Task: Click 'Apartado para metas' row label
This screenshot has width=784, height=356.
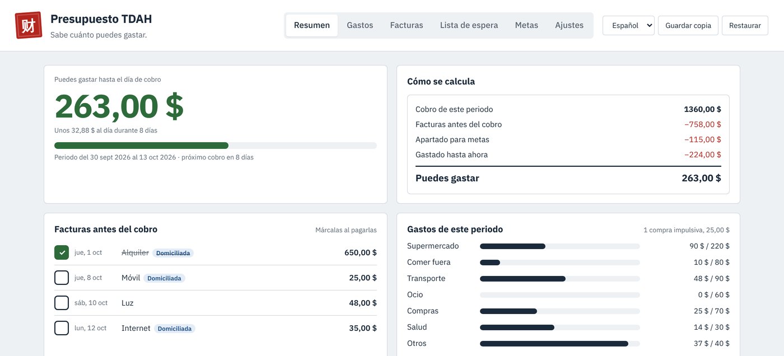Action: 452,139
